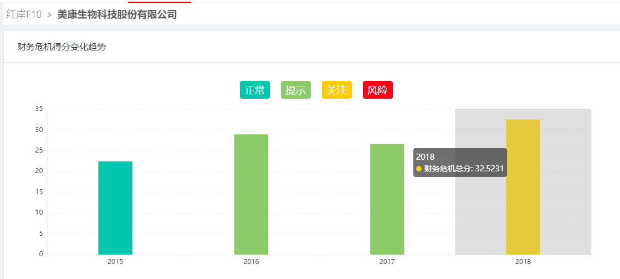This screenshot has width=620, height=279.
Task: Toggle the 正常 legend item
Action: (x=255, y=90)
